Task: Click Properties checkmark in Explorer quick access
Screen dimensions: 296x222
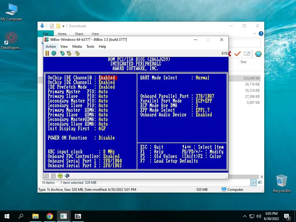Action: tap(51, 26)
